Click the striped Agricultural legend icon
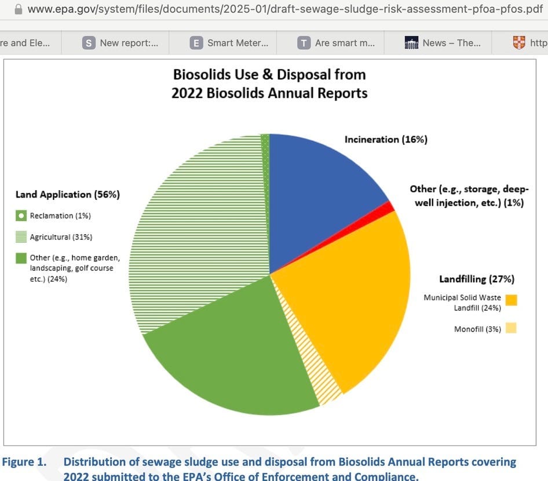This screenshot has height=481, width=548. click(x=21, y=236)
